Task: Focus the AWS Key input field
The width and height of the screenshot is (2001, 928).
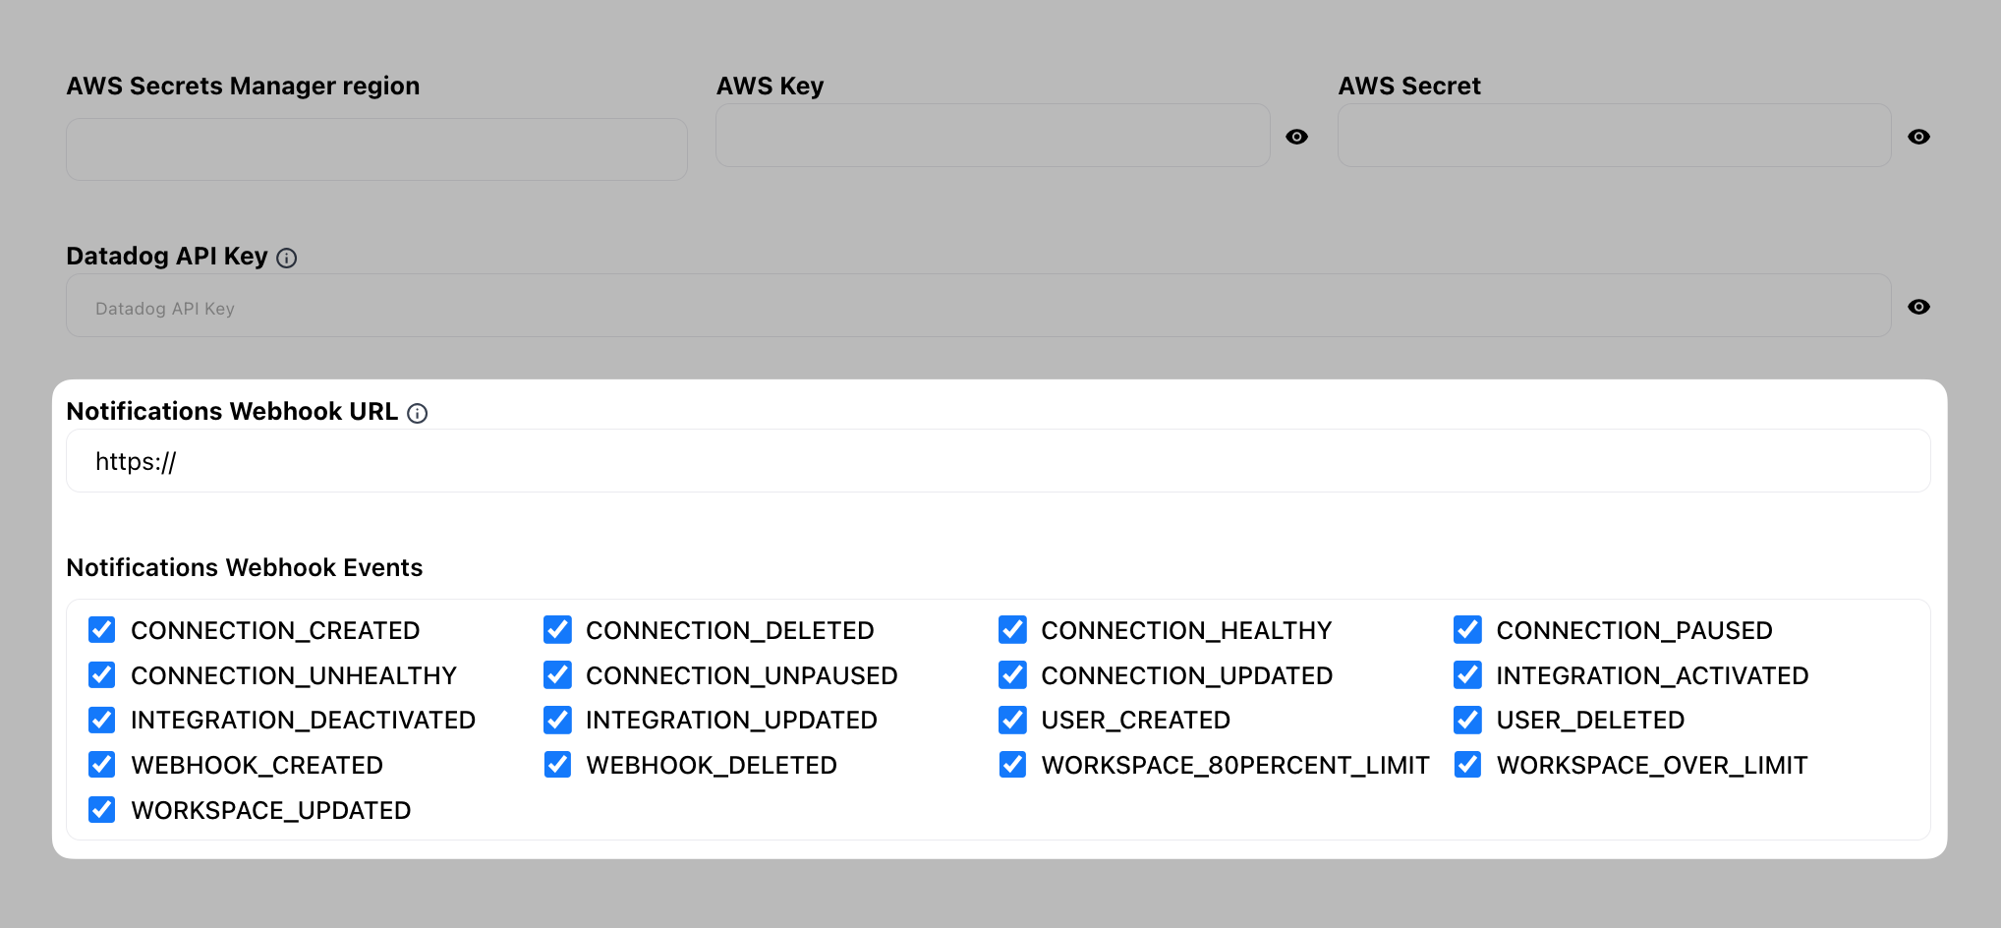Action: pos(993,136)
